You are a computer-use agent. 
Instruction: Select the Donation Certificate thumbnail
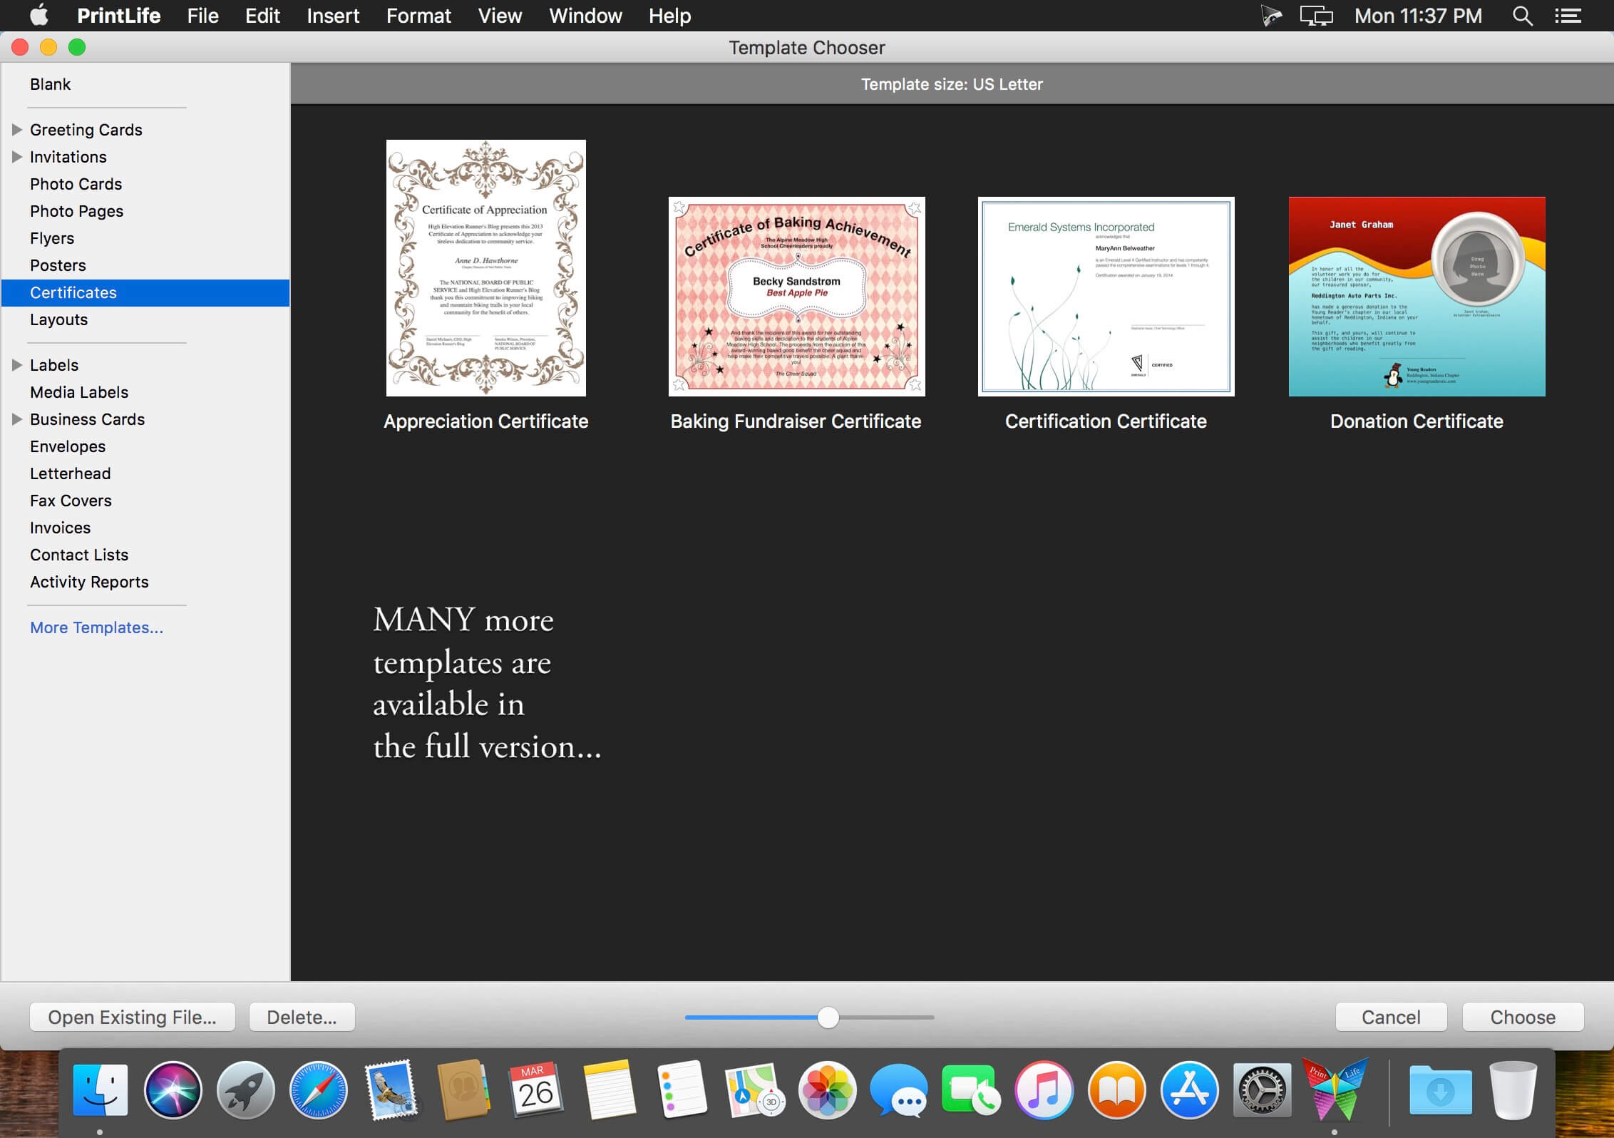point(1417,297)
